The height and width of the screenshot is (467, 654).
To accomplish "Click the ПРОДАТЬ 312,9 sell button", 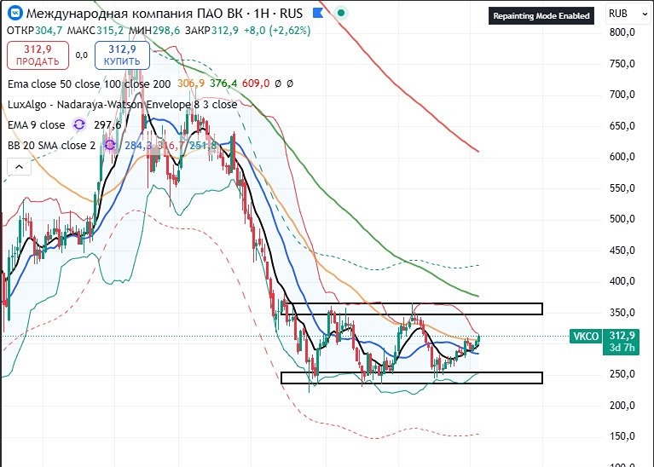I will coord(38,55).
